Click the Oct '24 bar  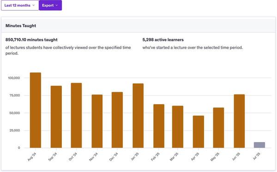[76, 115]
